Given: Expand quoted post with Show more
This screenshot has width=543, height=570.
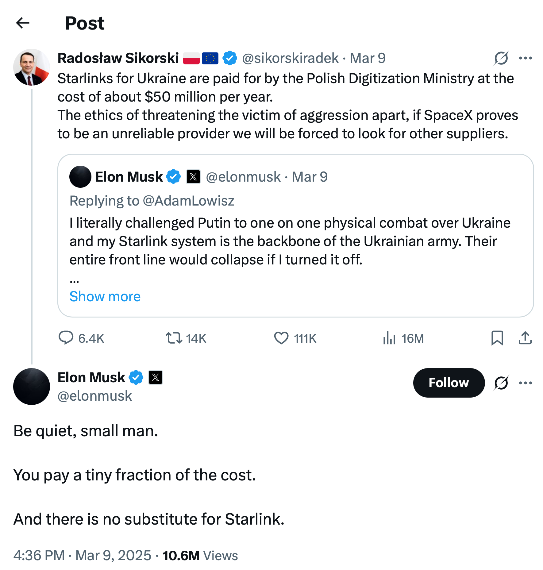Looking at the screenshot, I should (x=105, y=296).
